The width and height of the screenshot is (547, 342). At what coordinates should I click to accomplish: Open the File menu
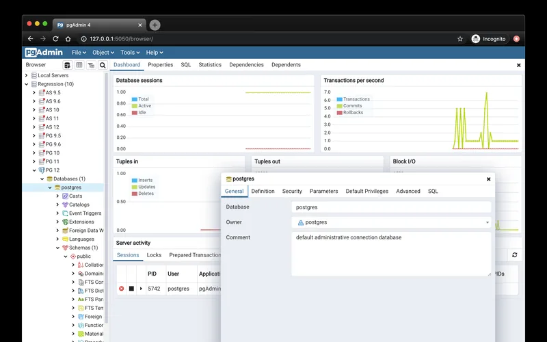tap(79, 53)
